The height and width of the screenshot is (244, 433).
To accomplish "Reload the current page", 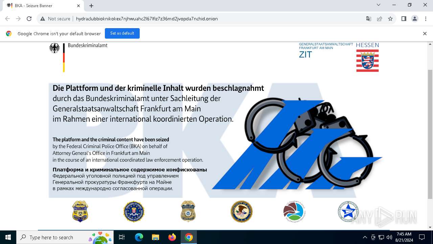I will click(29, 19).
